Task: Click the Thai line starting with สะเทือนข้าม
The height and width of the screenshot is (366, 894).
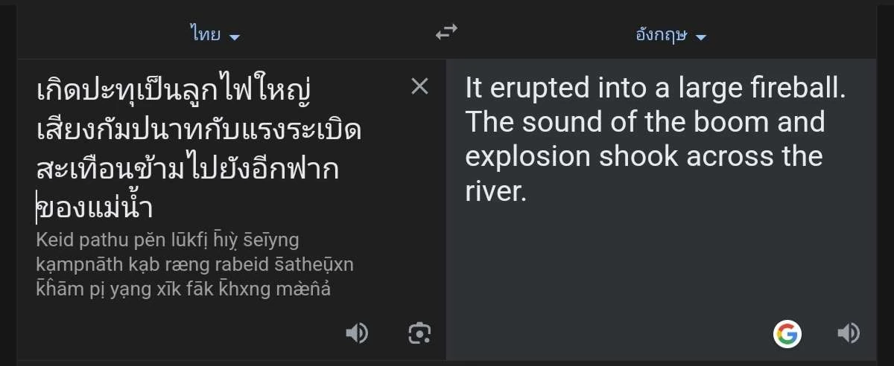Action: tap(187, 169)
